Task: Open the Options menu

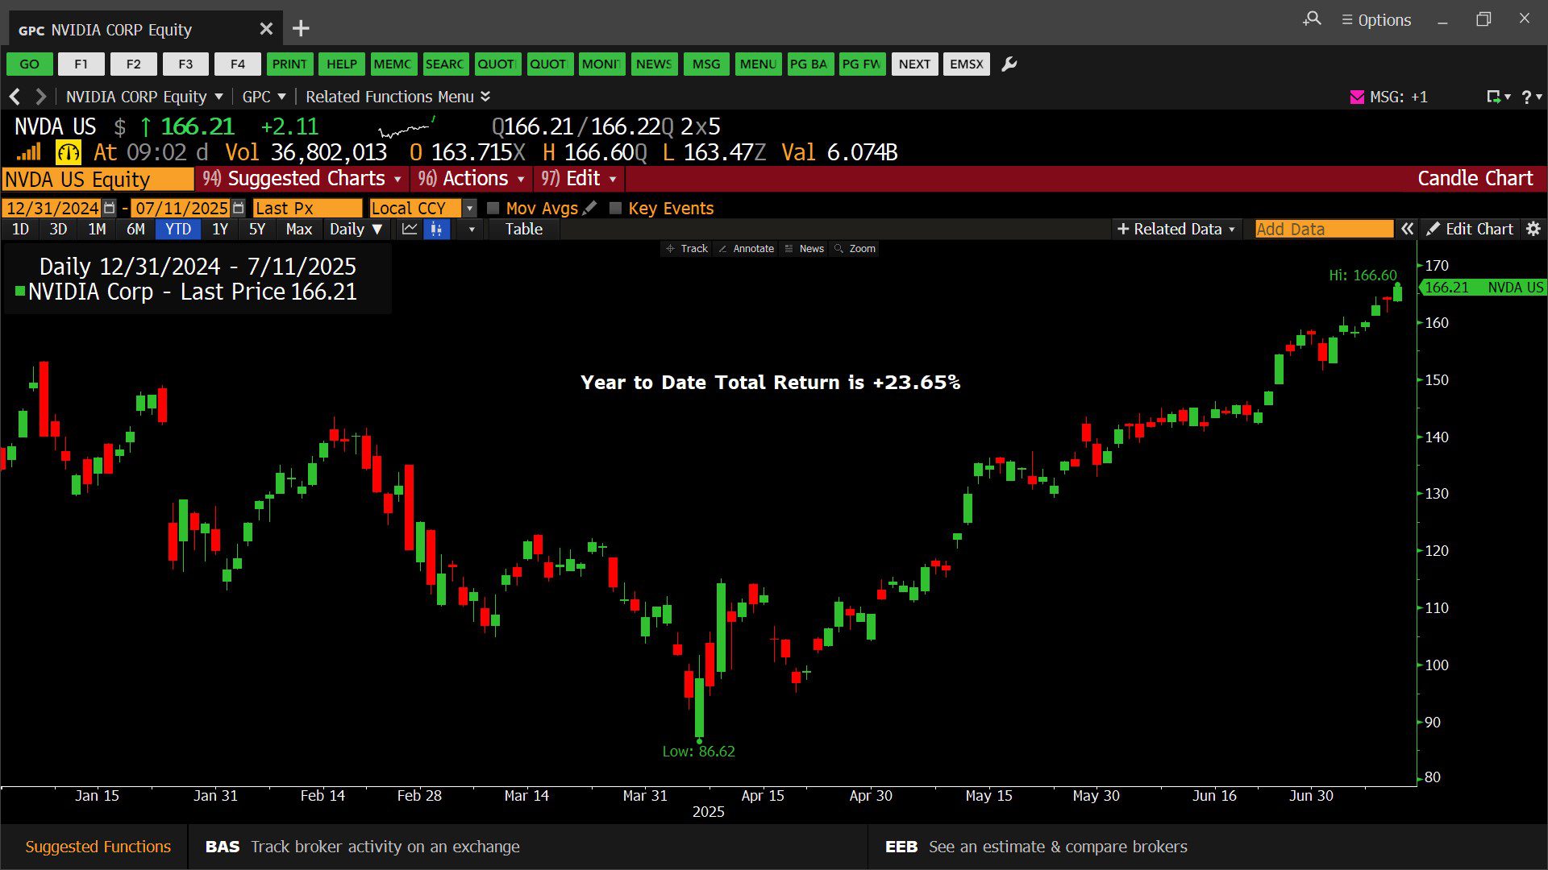Action: tap(1376, 20)
